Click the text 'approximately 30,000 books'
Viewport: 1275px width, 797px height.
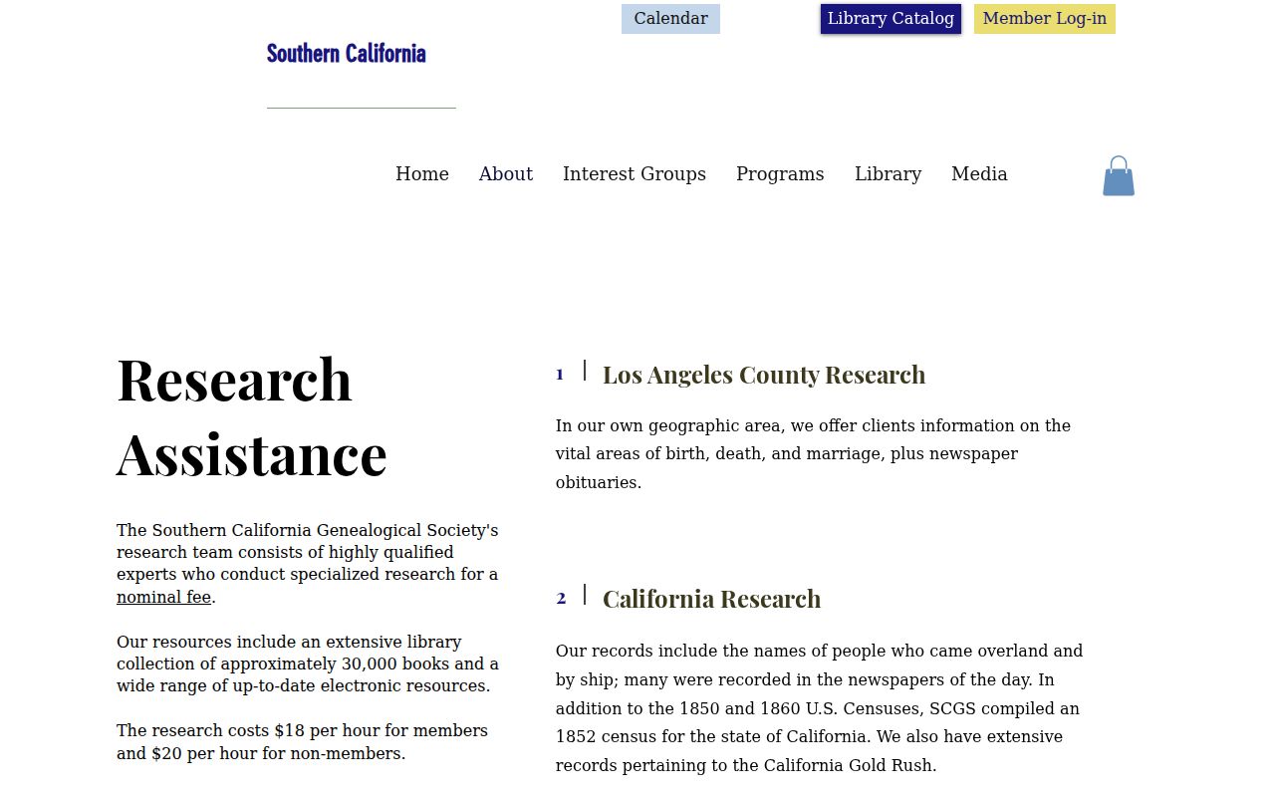click(x=324, y=664)
